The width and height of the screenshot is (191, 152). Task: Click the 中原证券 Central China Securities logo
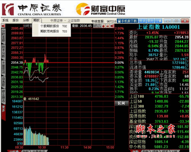pyautogui.click(x=32, y=10)
